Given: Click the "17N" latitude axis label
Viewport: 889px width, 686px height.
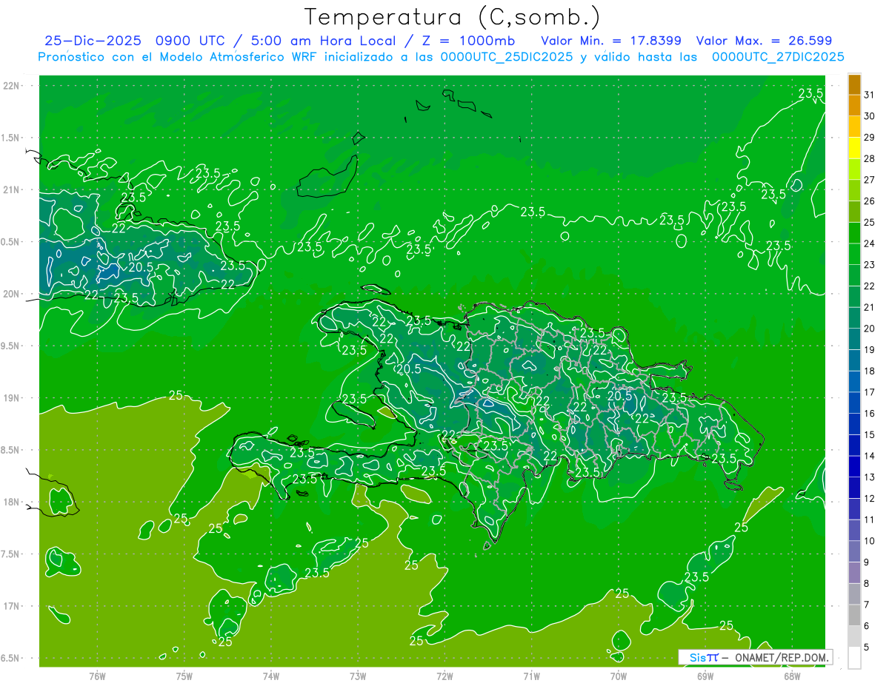Looking at the screenshot, I should tap(12, 606).
